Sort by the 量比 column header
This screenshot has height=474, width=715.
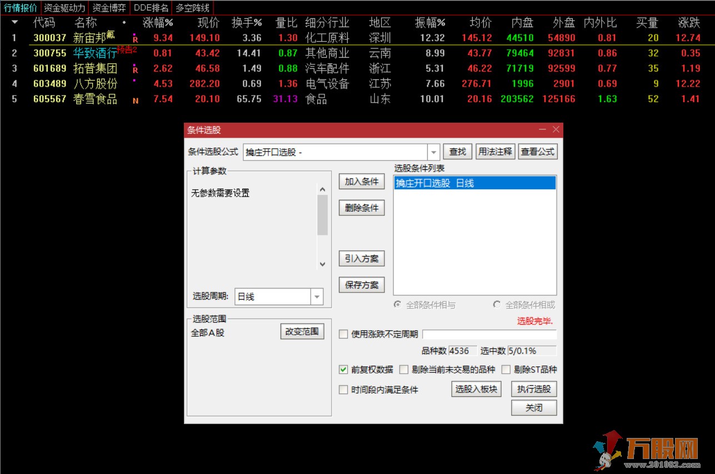tap(287, 23)
